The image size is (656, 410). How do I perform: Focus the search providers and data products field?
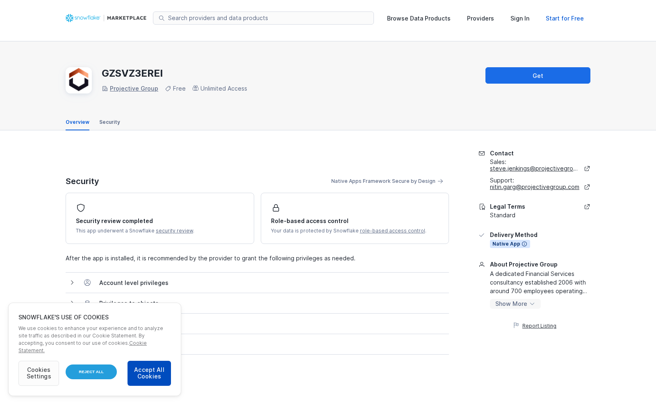[x=263, y=18]
